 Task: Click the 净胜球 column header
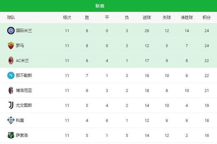pos(186,18)
